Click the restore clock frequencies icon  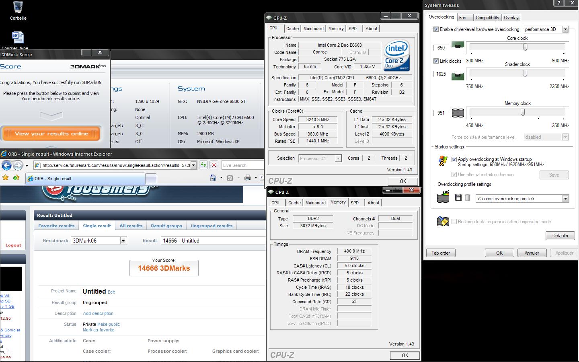pos(443,221)
